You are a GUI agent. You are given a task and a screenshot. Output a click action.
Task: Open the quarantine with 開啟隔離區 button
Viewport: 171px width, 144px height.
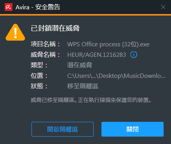[63, 129]
